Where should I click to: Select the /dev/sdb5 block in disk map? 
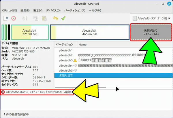[x=89, y=32]
